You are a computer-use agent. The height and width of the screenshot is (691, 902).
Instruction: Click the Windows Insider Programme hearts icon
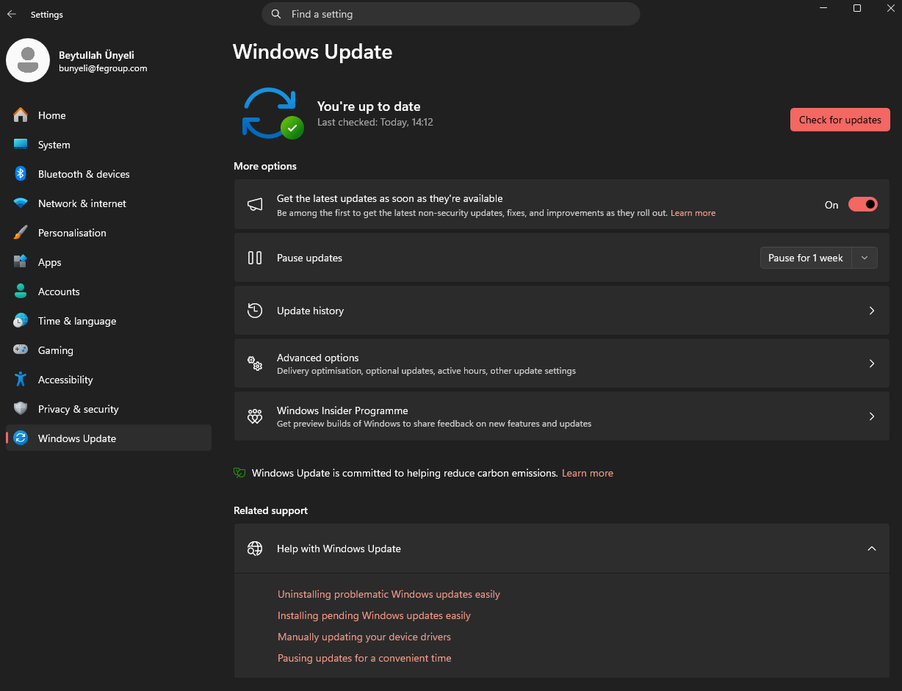(255, 416)
